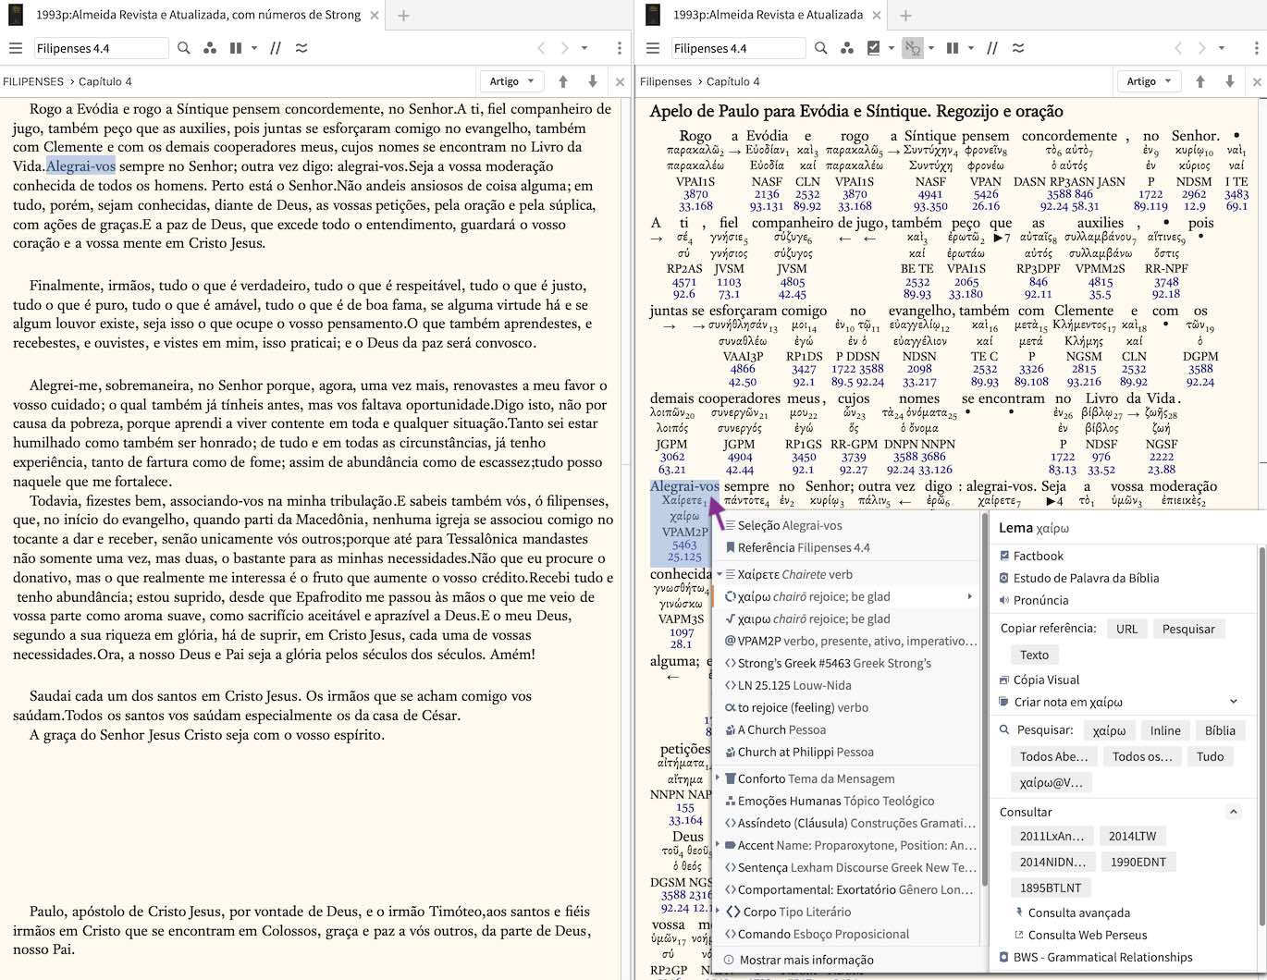Open the left pane's hamburger panel menu
The image size is (1267, 980).
(x=15, y=48)
